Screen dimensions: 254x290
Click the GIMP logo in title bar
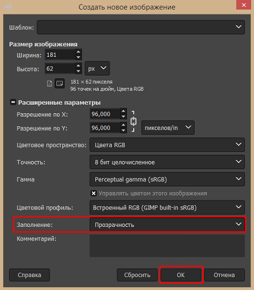8,7
